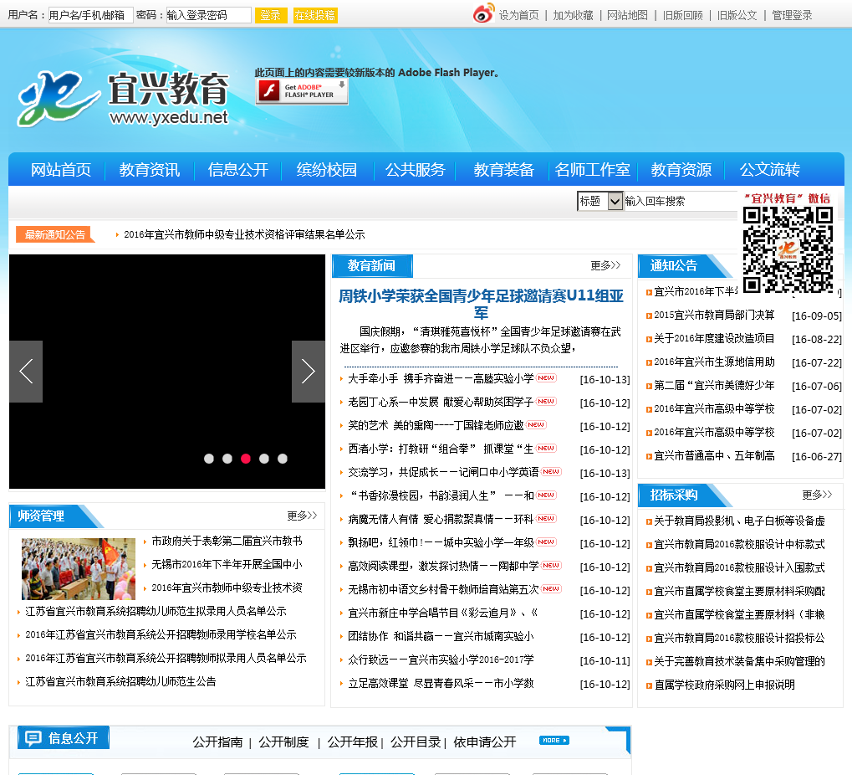Open 管理登录 link
This screenshot has height=775, width=852.
pos(793,15)
